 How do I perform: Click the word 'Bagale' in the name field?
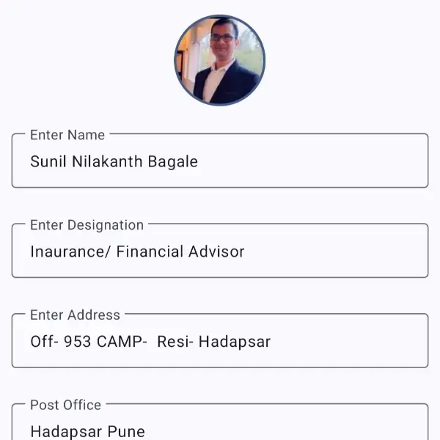point(173,161)
